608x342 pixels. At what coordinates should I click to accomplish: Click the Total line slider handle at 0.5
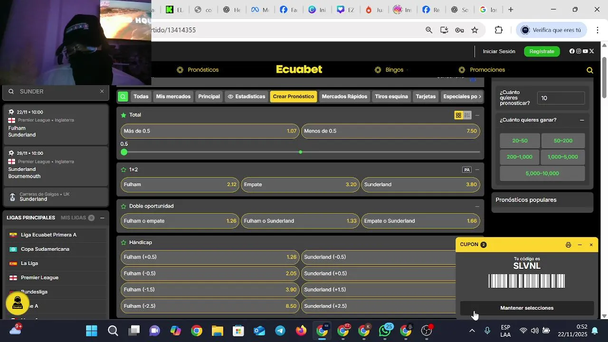124,152
